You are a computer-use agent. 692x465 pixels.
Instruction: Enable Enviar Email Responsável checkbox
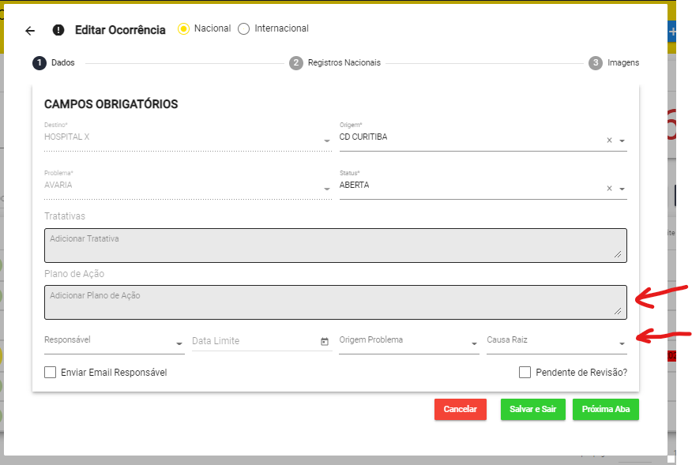pos(51,373)
